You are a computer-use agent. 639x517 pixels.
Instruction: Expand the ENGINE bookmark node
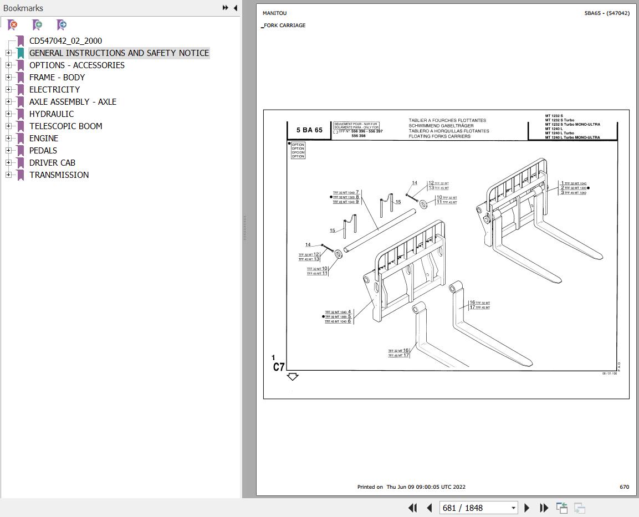coord(8,139)
